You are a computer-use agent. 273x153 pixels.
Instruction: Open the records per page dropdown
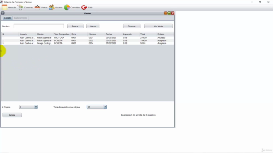(x=97, y=107)
